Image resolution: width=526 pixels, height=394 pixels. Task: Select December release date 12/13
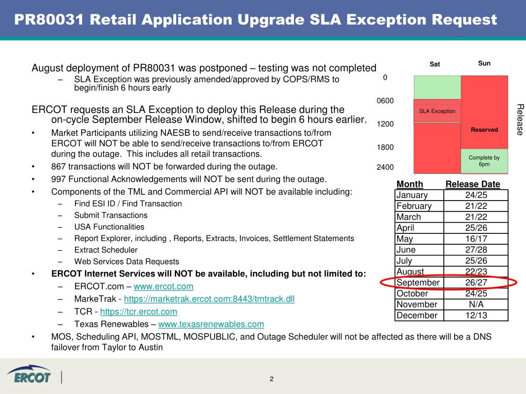(476, 316)
